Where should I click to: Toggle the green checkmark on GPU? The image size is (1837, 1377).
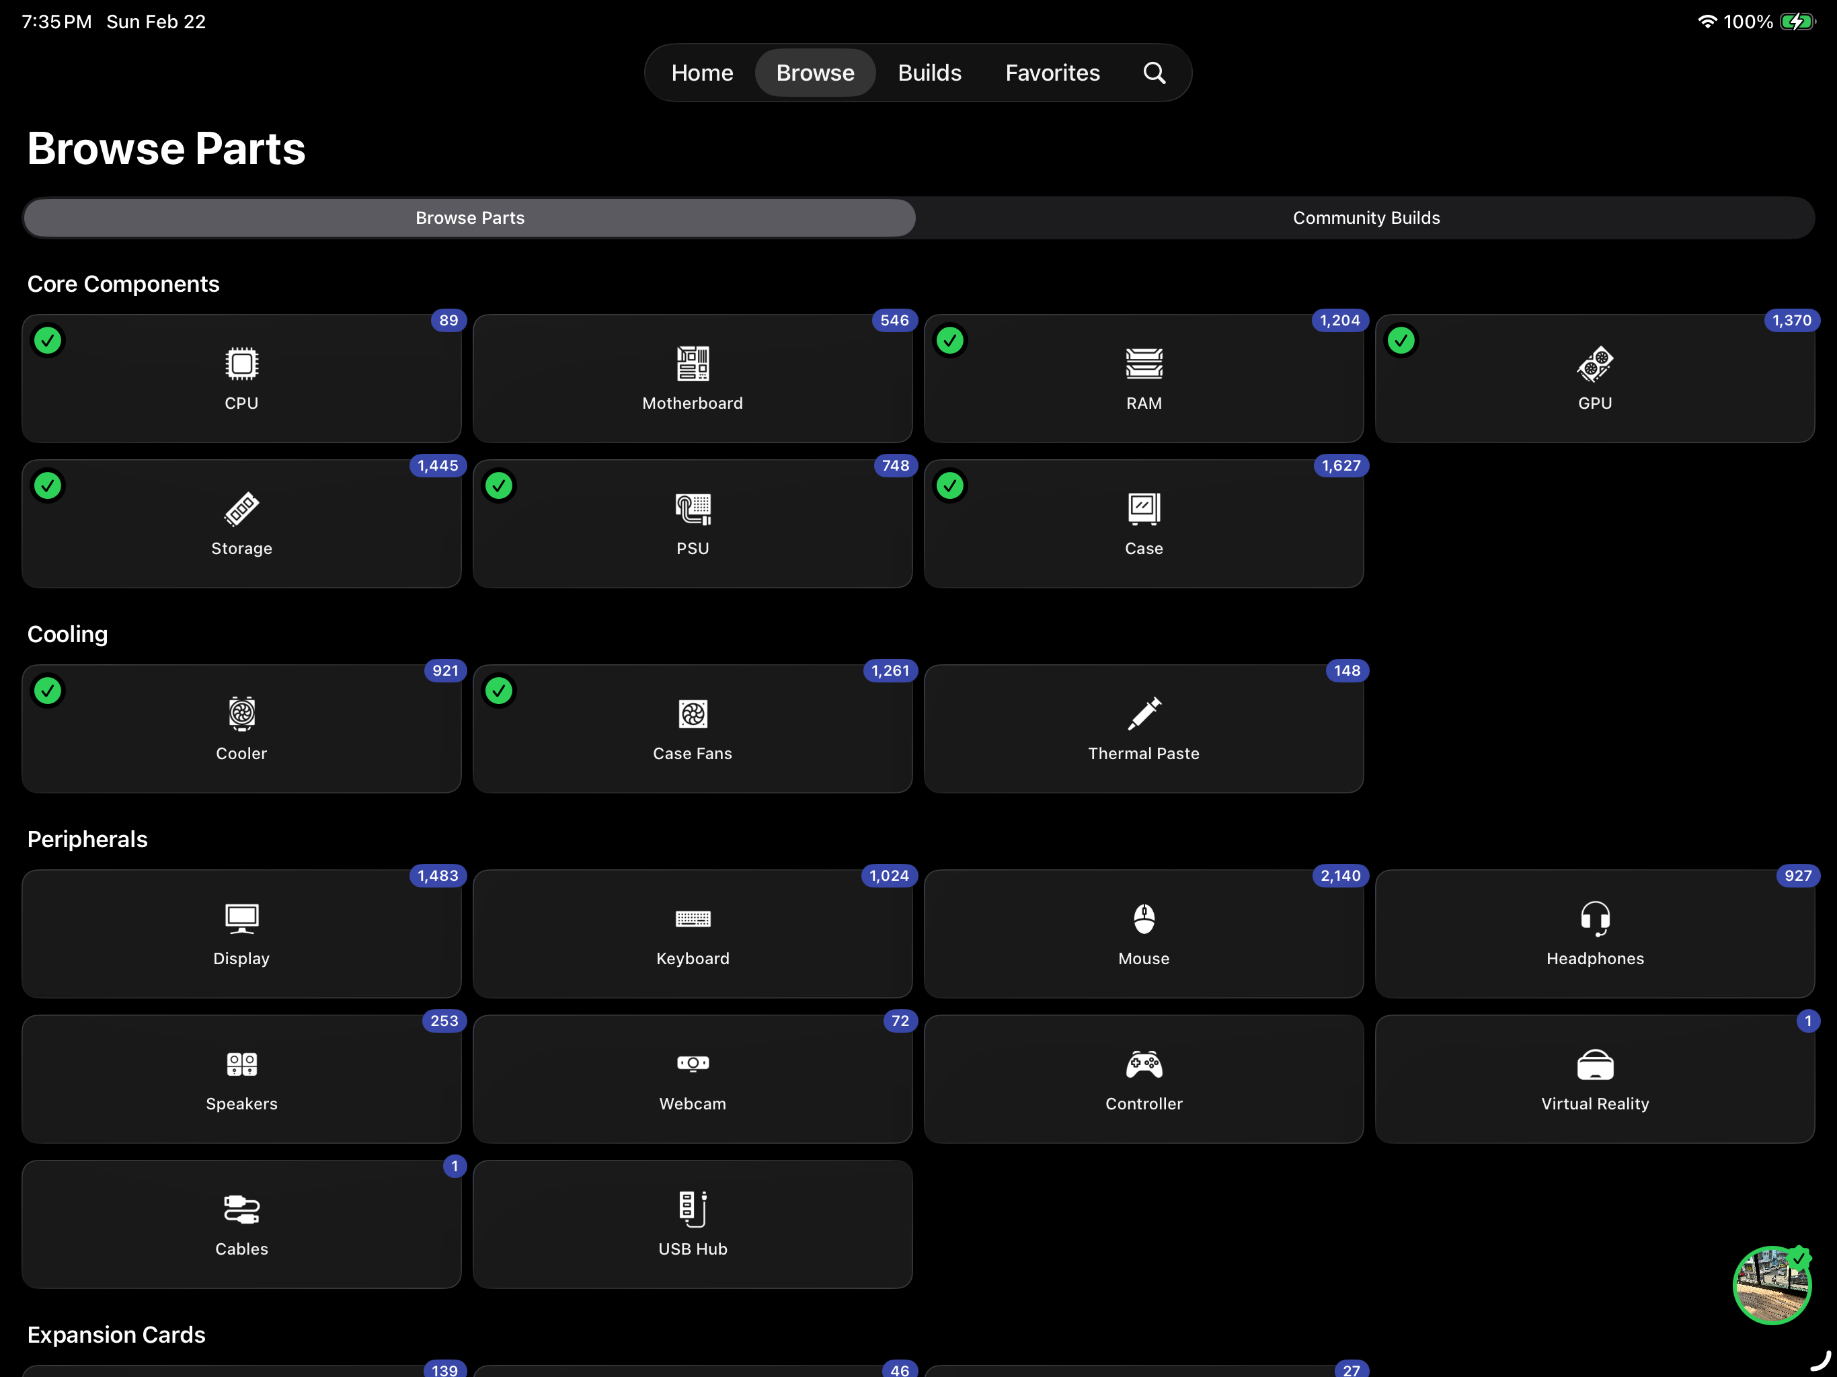[1401, 340]
